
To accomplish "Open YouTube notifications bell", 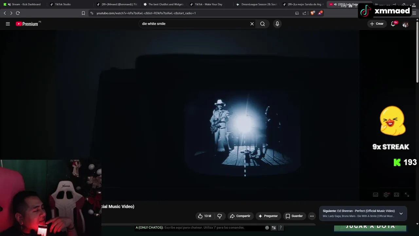I will (x=393, y=24).
